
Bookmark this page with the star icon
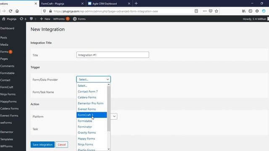[216, 11]
